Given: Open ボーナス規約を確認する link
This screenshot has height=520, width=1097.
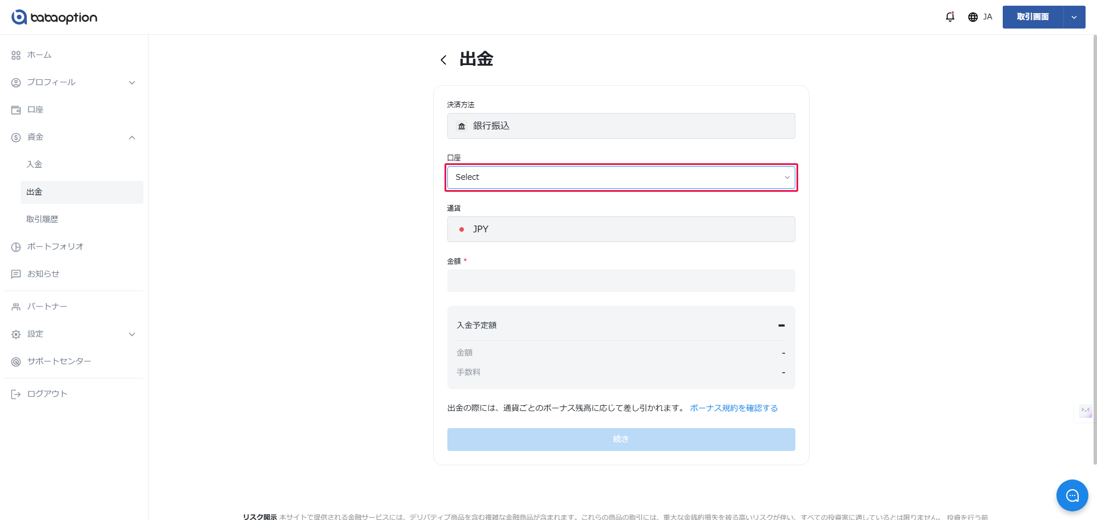Looking at the screenshot, I should point(734,408).
